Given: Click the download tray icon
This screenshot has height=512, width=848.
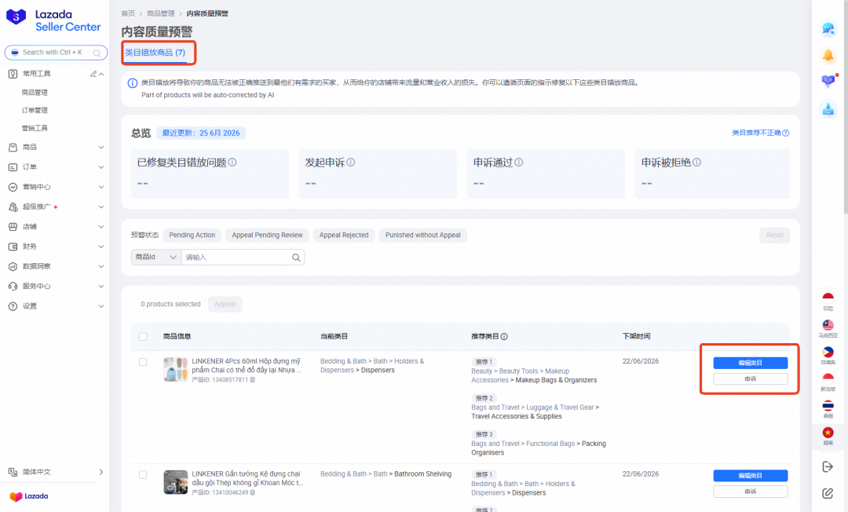Looking at the screenshot, I should pos(828,108).
